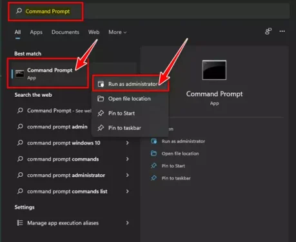Switch to the All tab
296x242 pixels.
[x=17, y=32]
